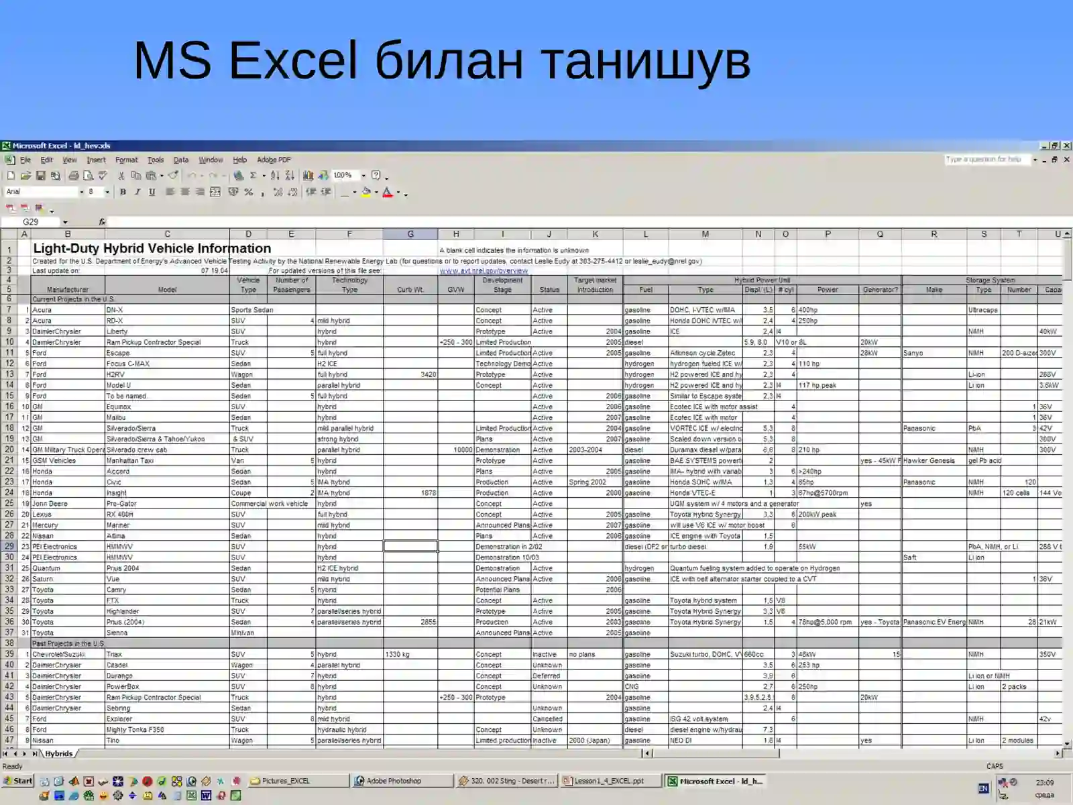The image size is (1073, 805).
Task: Click the Print icon in the toolbar
Action: 74,176
